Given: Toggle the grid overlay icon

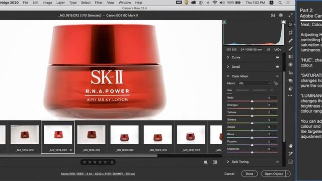Looking at the screenshot, I should click(290, 162).
